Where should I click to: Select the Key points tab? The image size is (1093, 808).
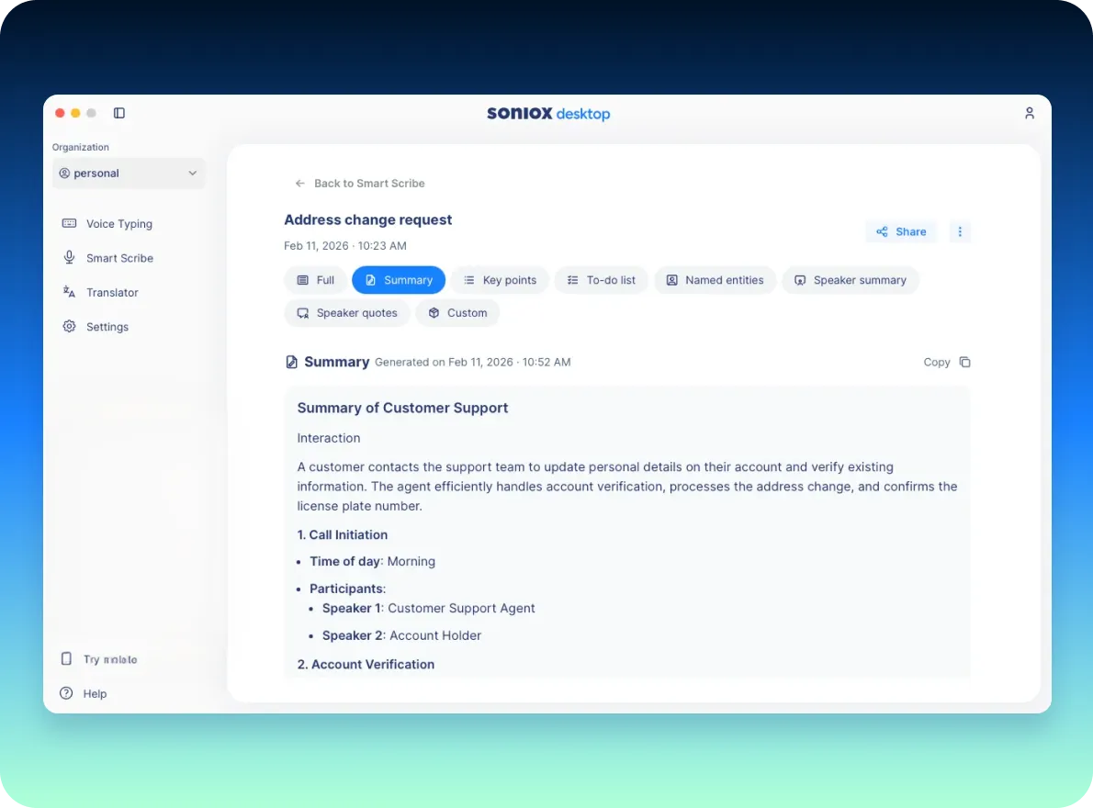coord(500,280)
